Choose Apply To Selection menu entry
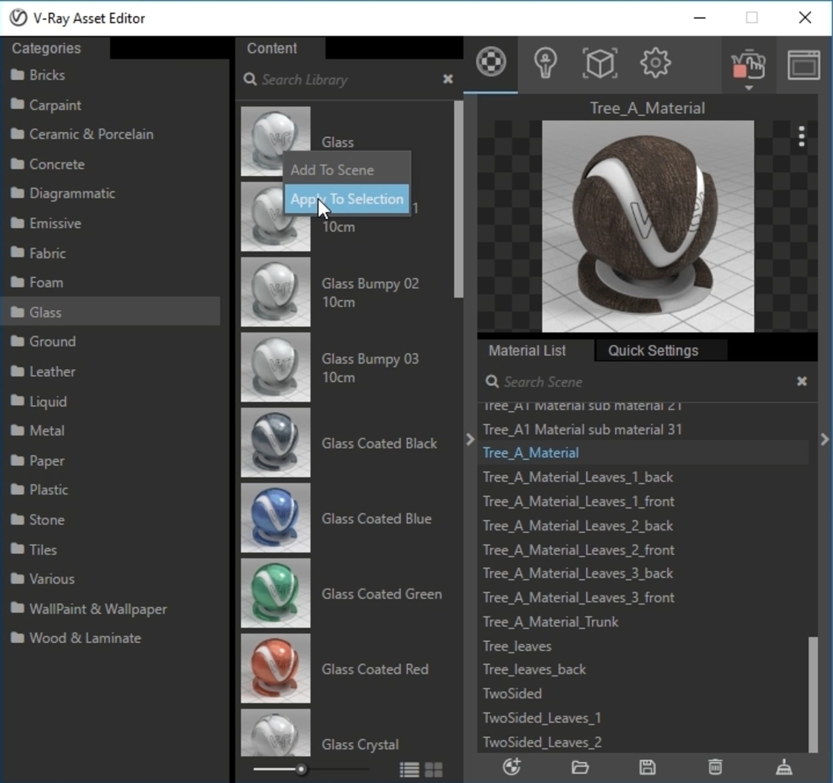The image size is (833, 783). click(x=347, y=199)
